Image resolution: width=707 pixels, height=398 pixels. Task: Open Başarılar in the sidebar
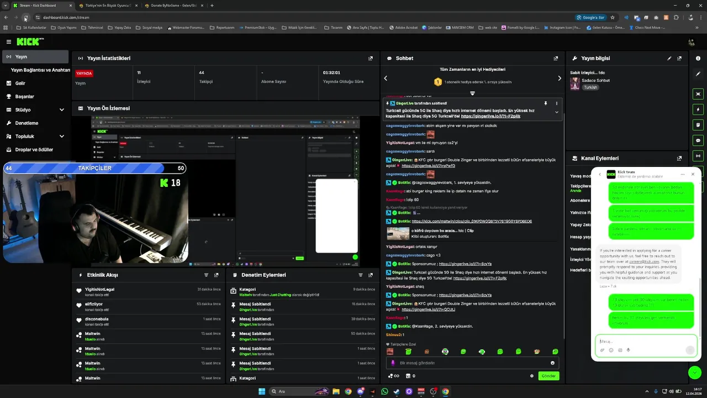35,96
